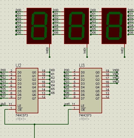Click the W03 label on U3 pin 16

(x=116, y=82)
